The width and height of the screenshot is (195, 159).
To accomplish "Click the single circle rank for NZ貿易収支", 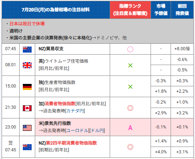I will coord(130,49).
